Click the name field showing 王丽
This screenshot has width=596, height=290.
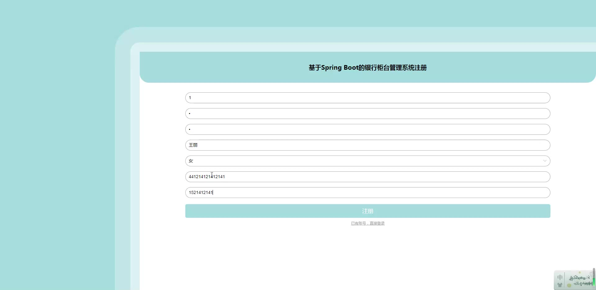[x=368, y=145]
